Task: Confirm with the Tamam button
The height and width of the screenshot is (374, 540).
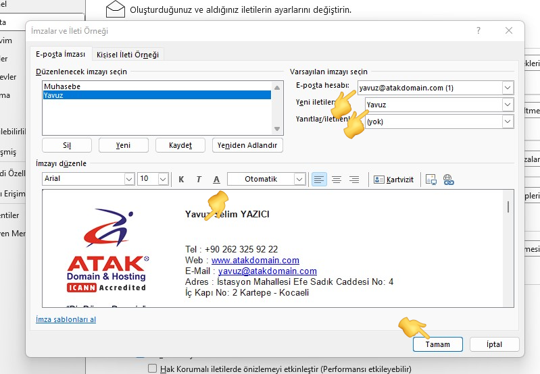Action: (437, 344)
